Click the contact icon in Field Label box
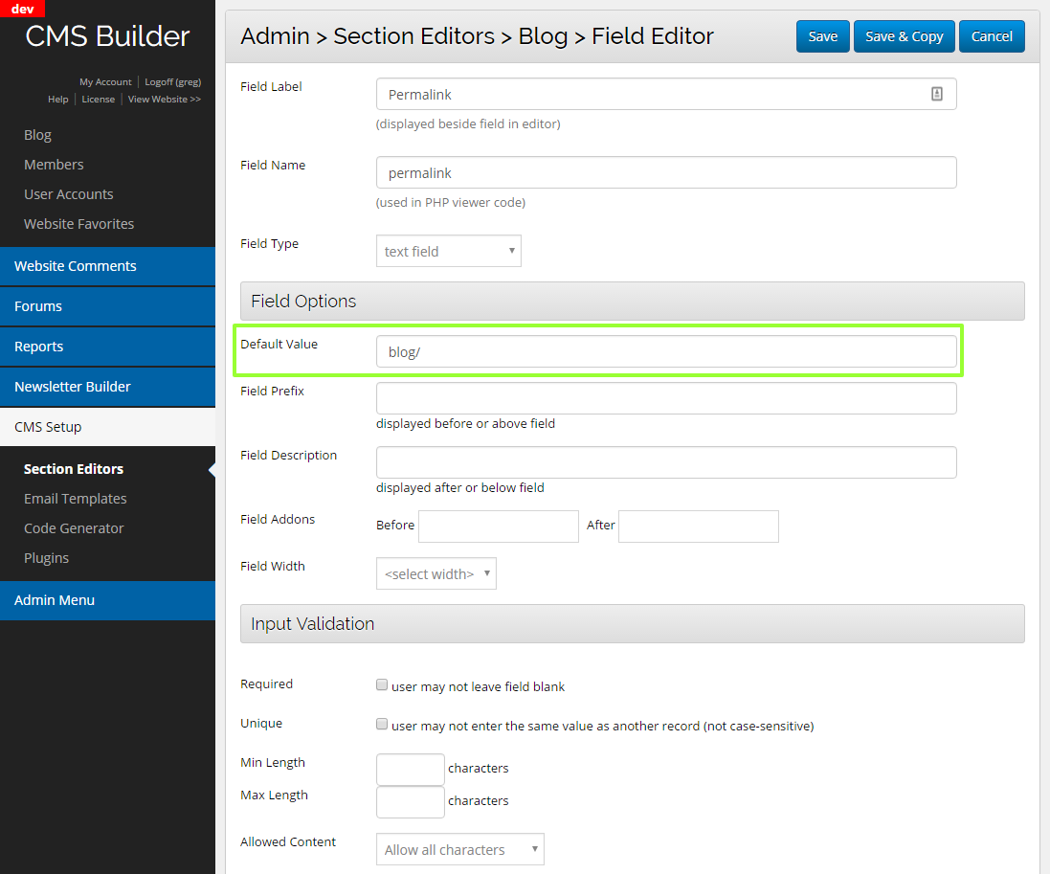The height and width of the screenshot is (874, 1050). [x=937, y=94]
